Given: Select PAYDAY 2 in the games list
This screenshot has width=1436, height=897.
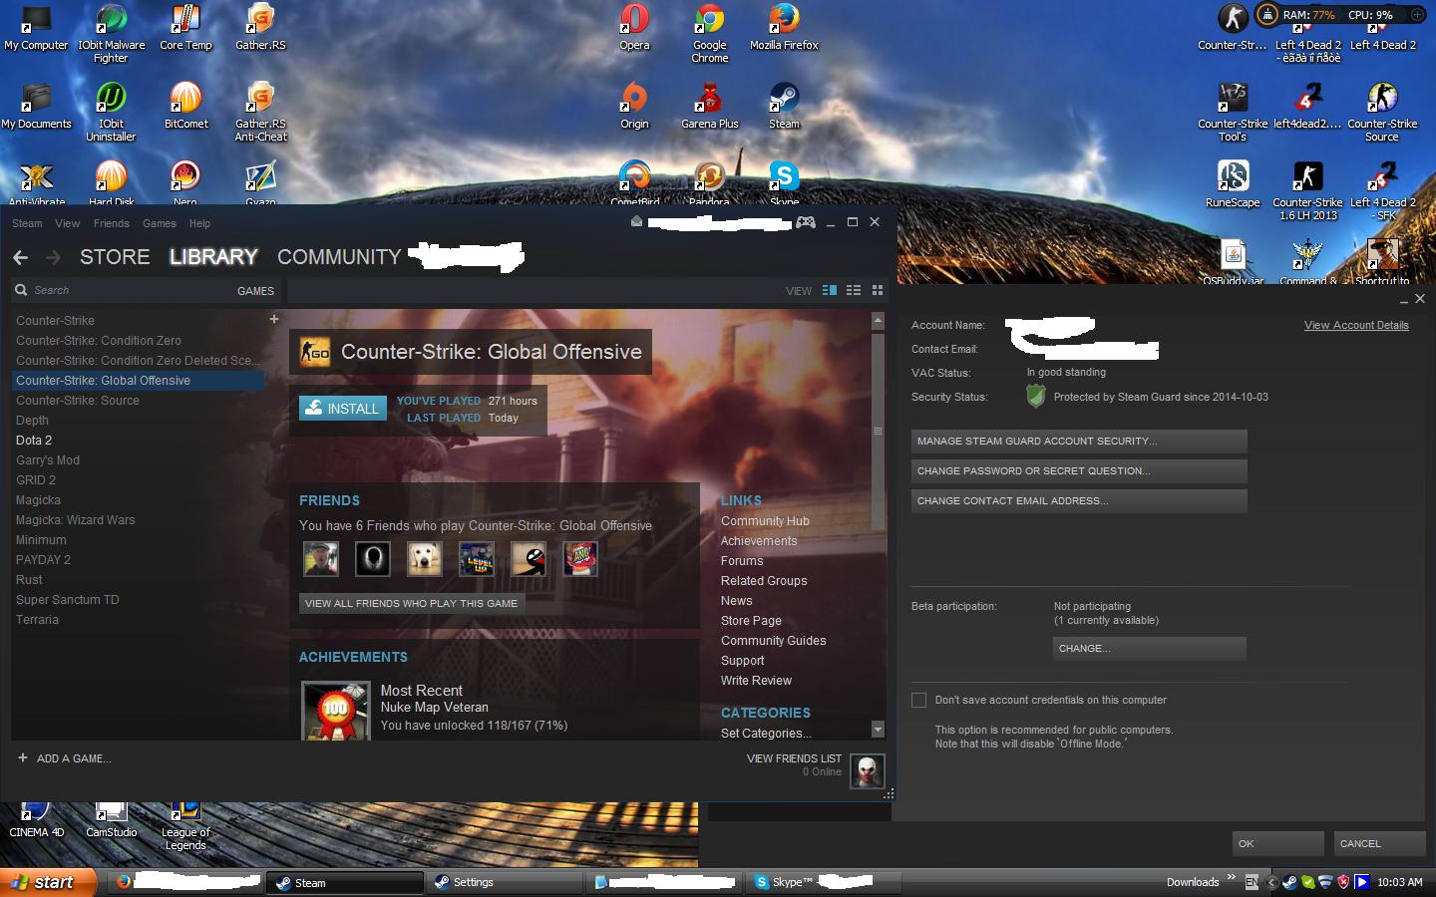Looking at the screenshot, I should point(43,560).
